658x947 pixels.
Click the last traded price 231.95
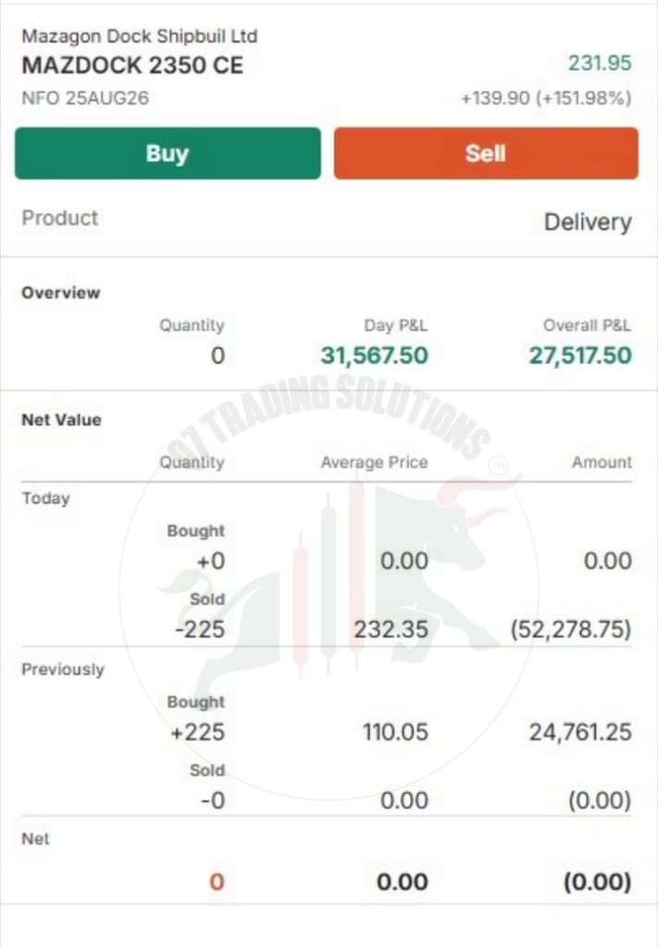pyautogui.click(x=600, y=63)
